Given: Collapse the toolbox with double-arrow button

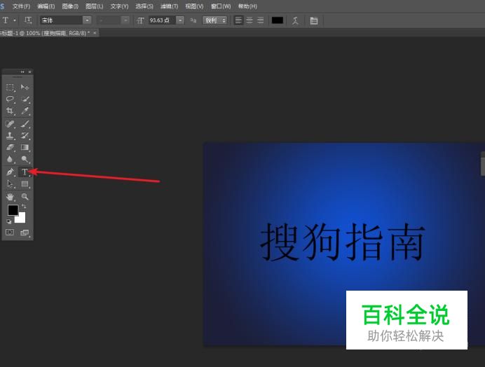Looking at the screenshot, I should coord(22,71).
